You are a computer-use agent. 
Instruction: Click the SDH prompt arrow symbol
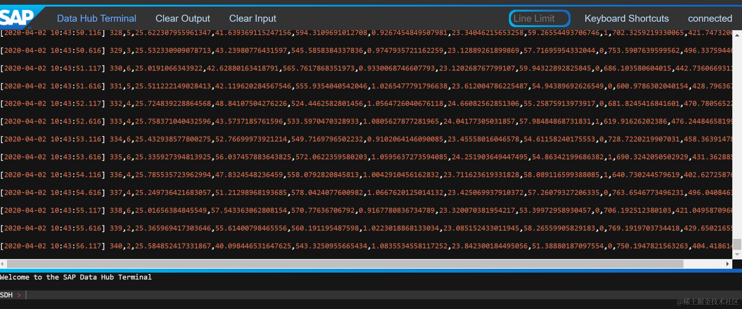pos(19,295)
